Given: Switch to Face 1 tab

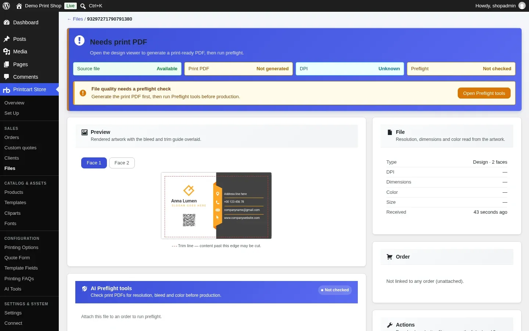Looking at the screenshot, I should click(x=94, y=163).
